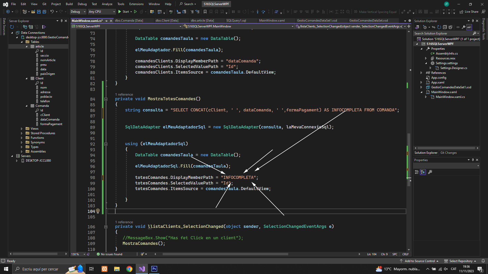Click the Save All toolbar icon
This screenshot has height=274, width=488.
pos(44,12)
